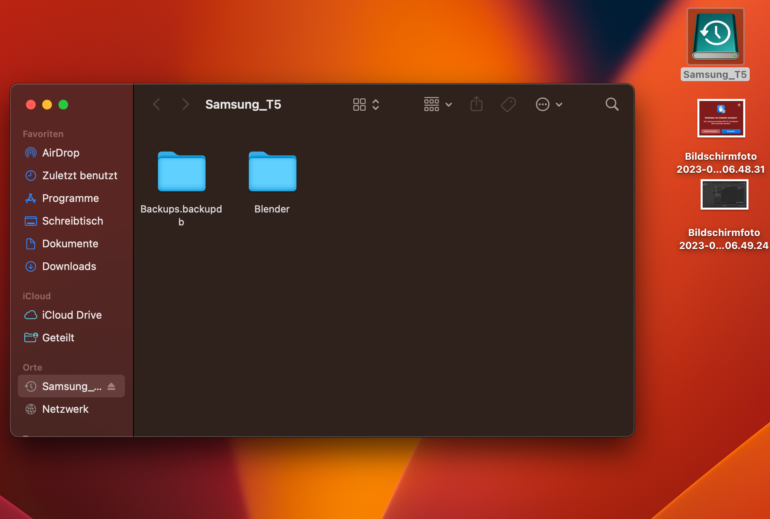Open the more actions ellipsis menu
This screenshot has height=519, width=770.
point(548,104)
